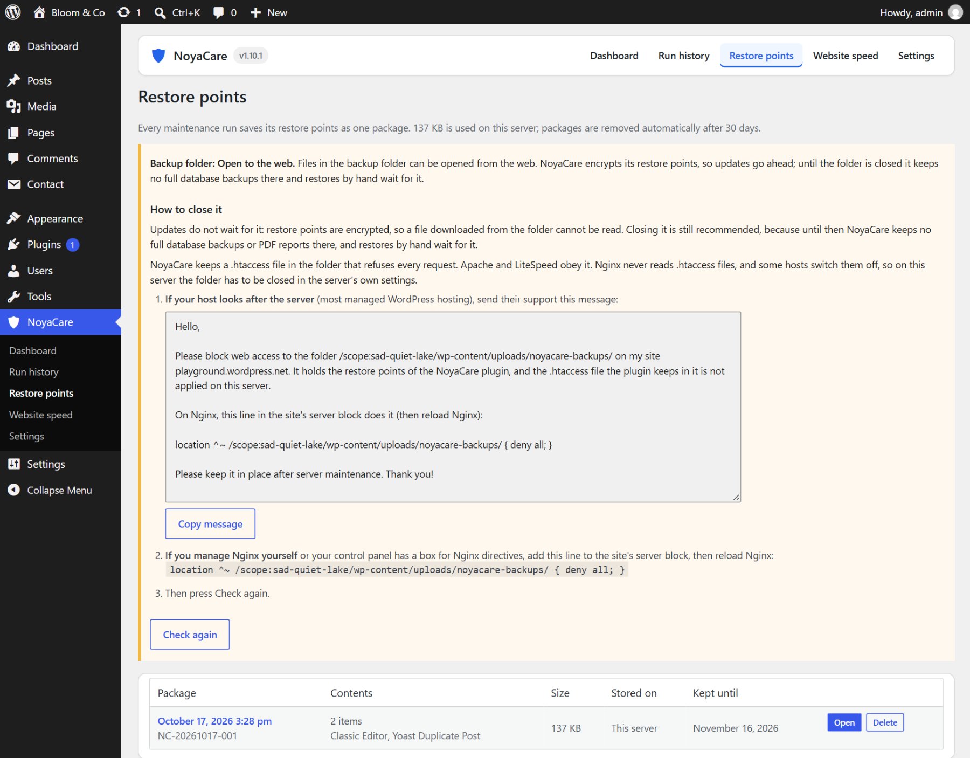Switch to the Website speed tab
This screenshot has width=970, height=758.
pos(845,56)
